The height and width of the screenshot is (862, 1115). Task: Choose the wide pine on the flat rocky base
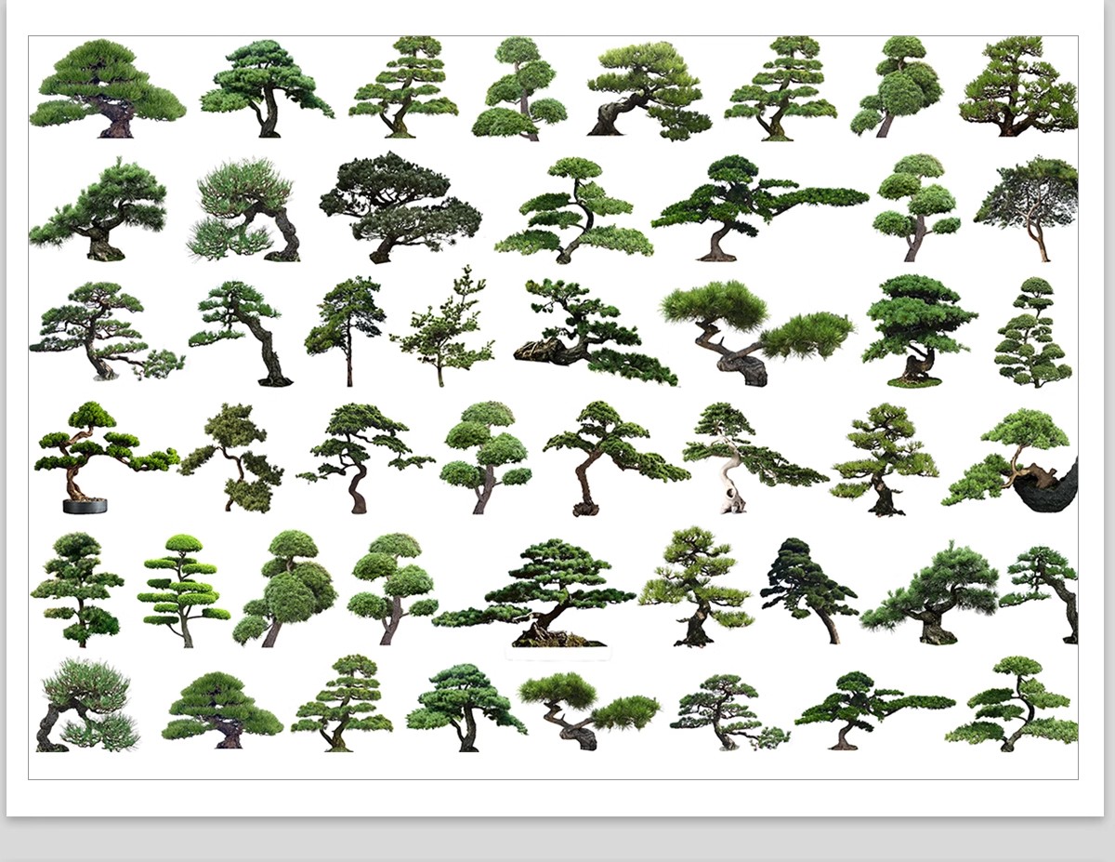(x=535, y=592)
